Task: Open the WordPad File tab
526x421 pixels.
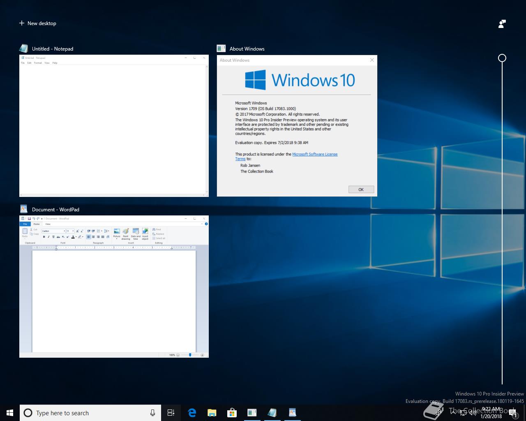Action: [x=25, y=224]
